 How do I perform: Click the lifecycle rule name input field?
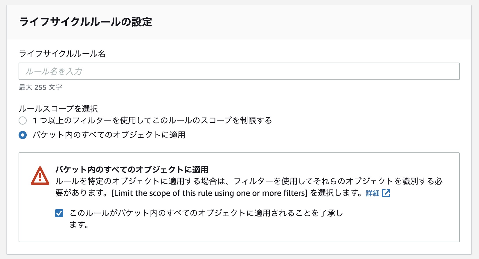click(x=239, y=71)
